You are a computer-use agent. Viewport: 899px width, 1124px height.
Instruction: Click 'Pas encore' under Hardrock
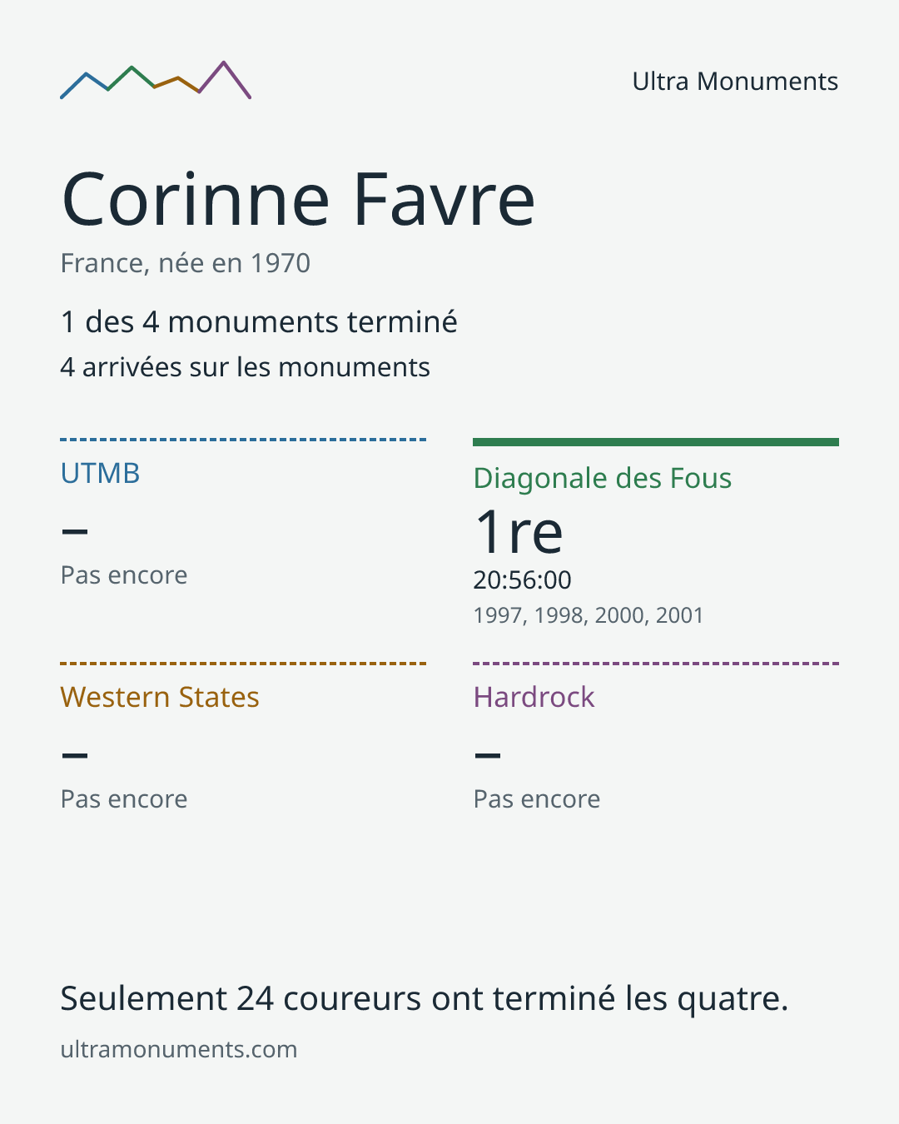pos(537,799)
